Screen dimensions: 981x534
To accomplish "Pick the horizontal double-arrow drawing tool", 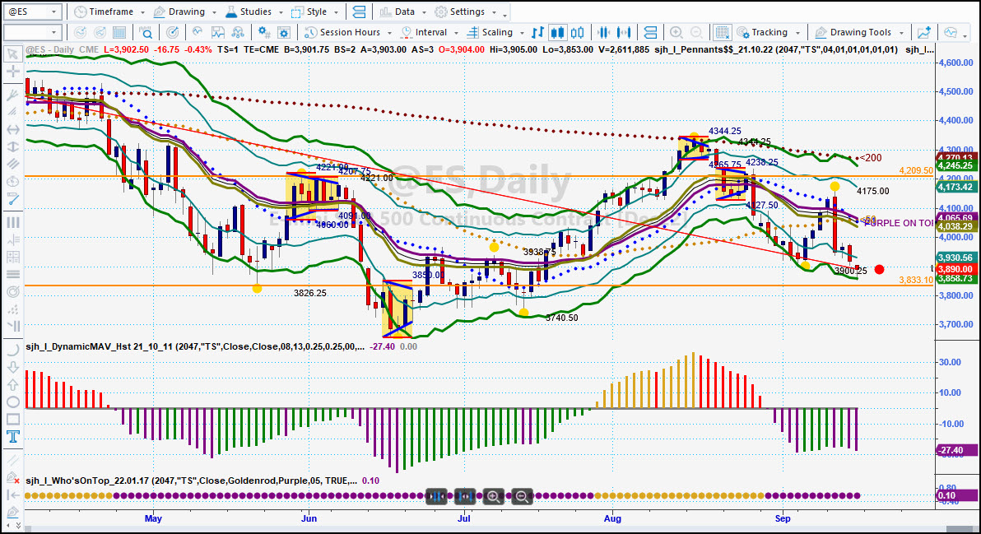I will (x=12, y=129).
